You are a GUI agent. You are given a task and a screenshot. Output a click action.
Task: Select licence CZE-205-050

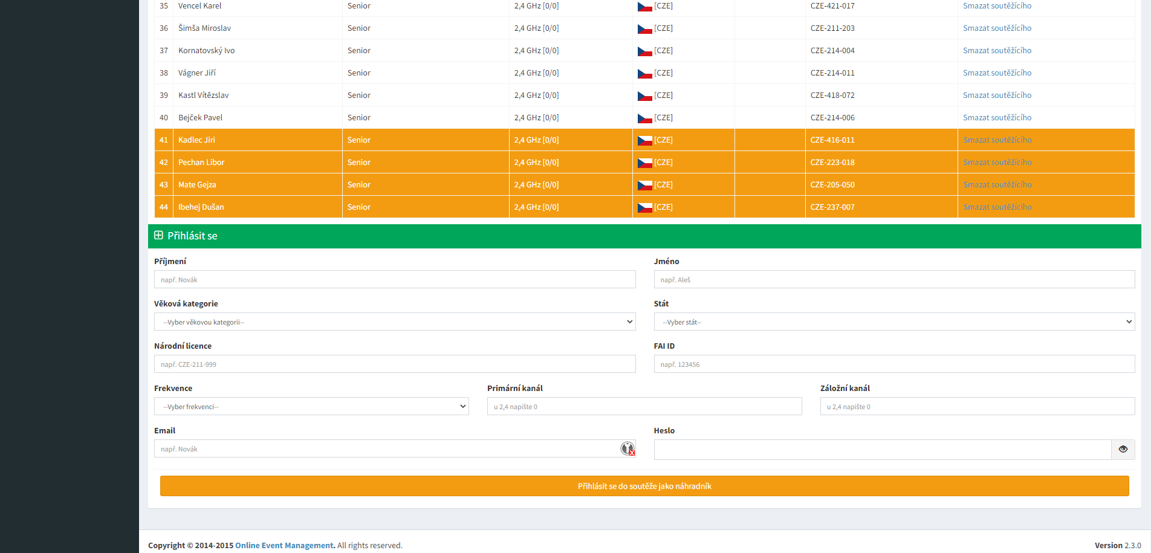(x=832, y=184)
